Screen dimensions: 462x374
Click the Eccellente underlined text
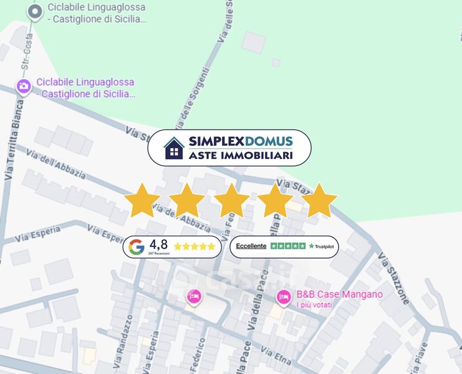(x=251, y=246)
